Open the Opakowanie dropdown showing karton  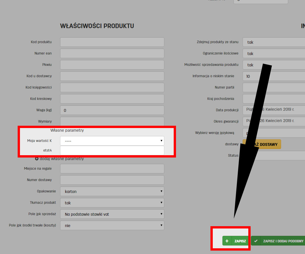point(112,191)
